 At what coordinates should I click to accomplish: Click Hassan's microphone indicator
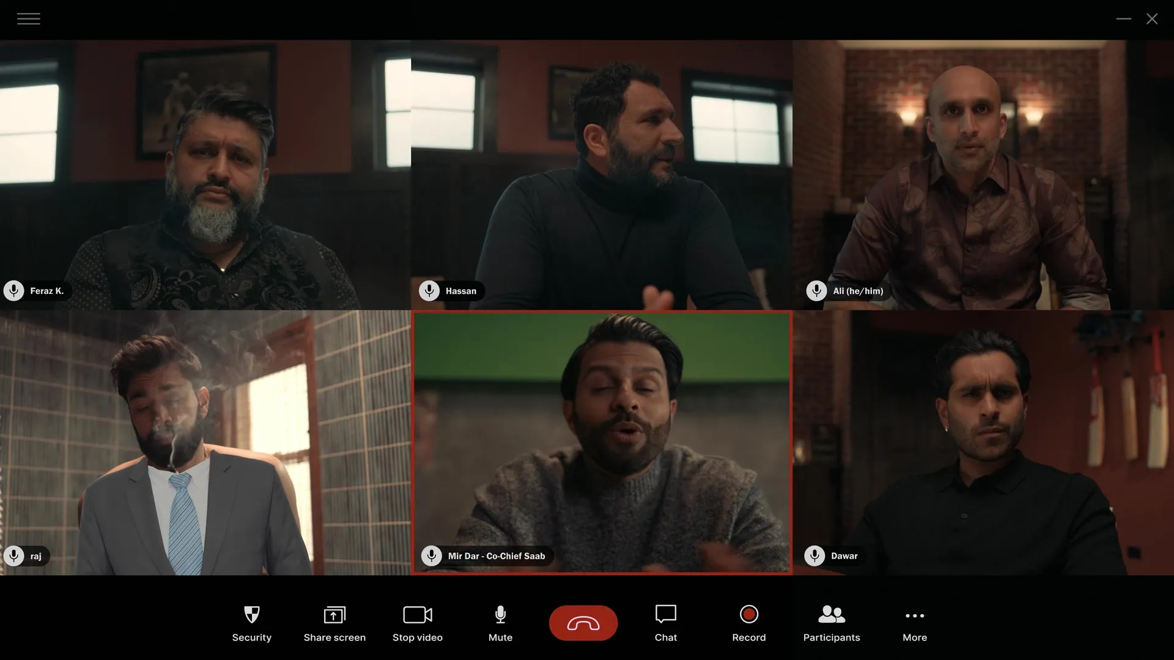[x=429, y=291]
